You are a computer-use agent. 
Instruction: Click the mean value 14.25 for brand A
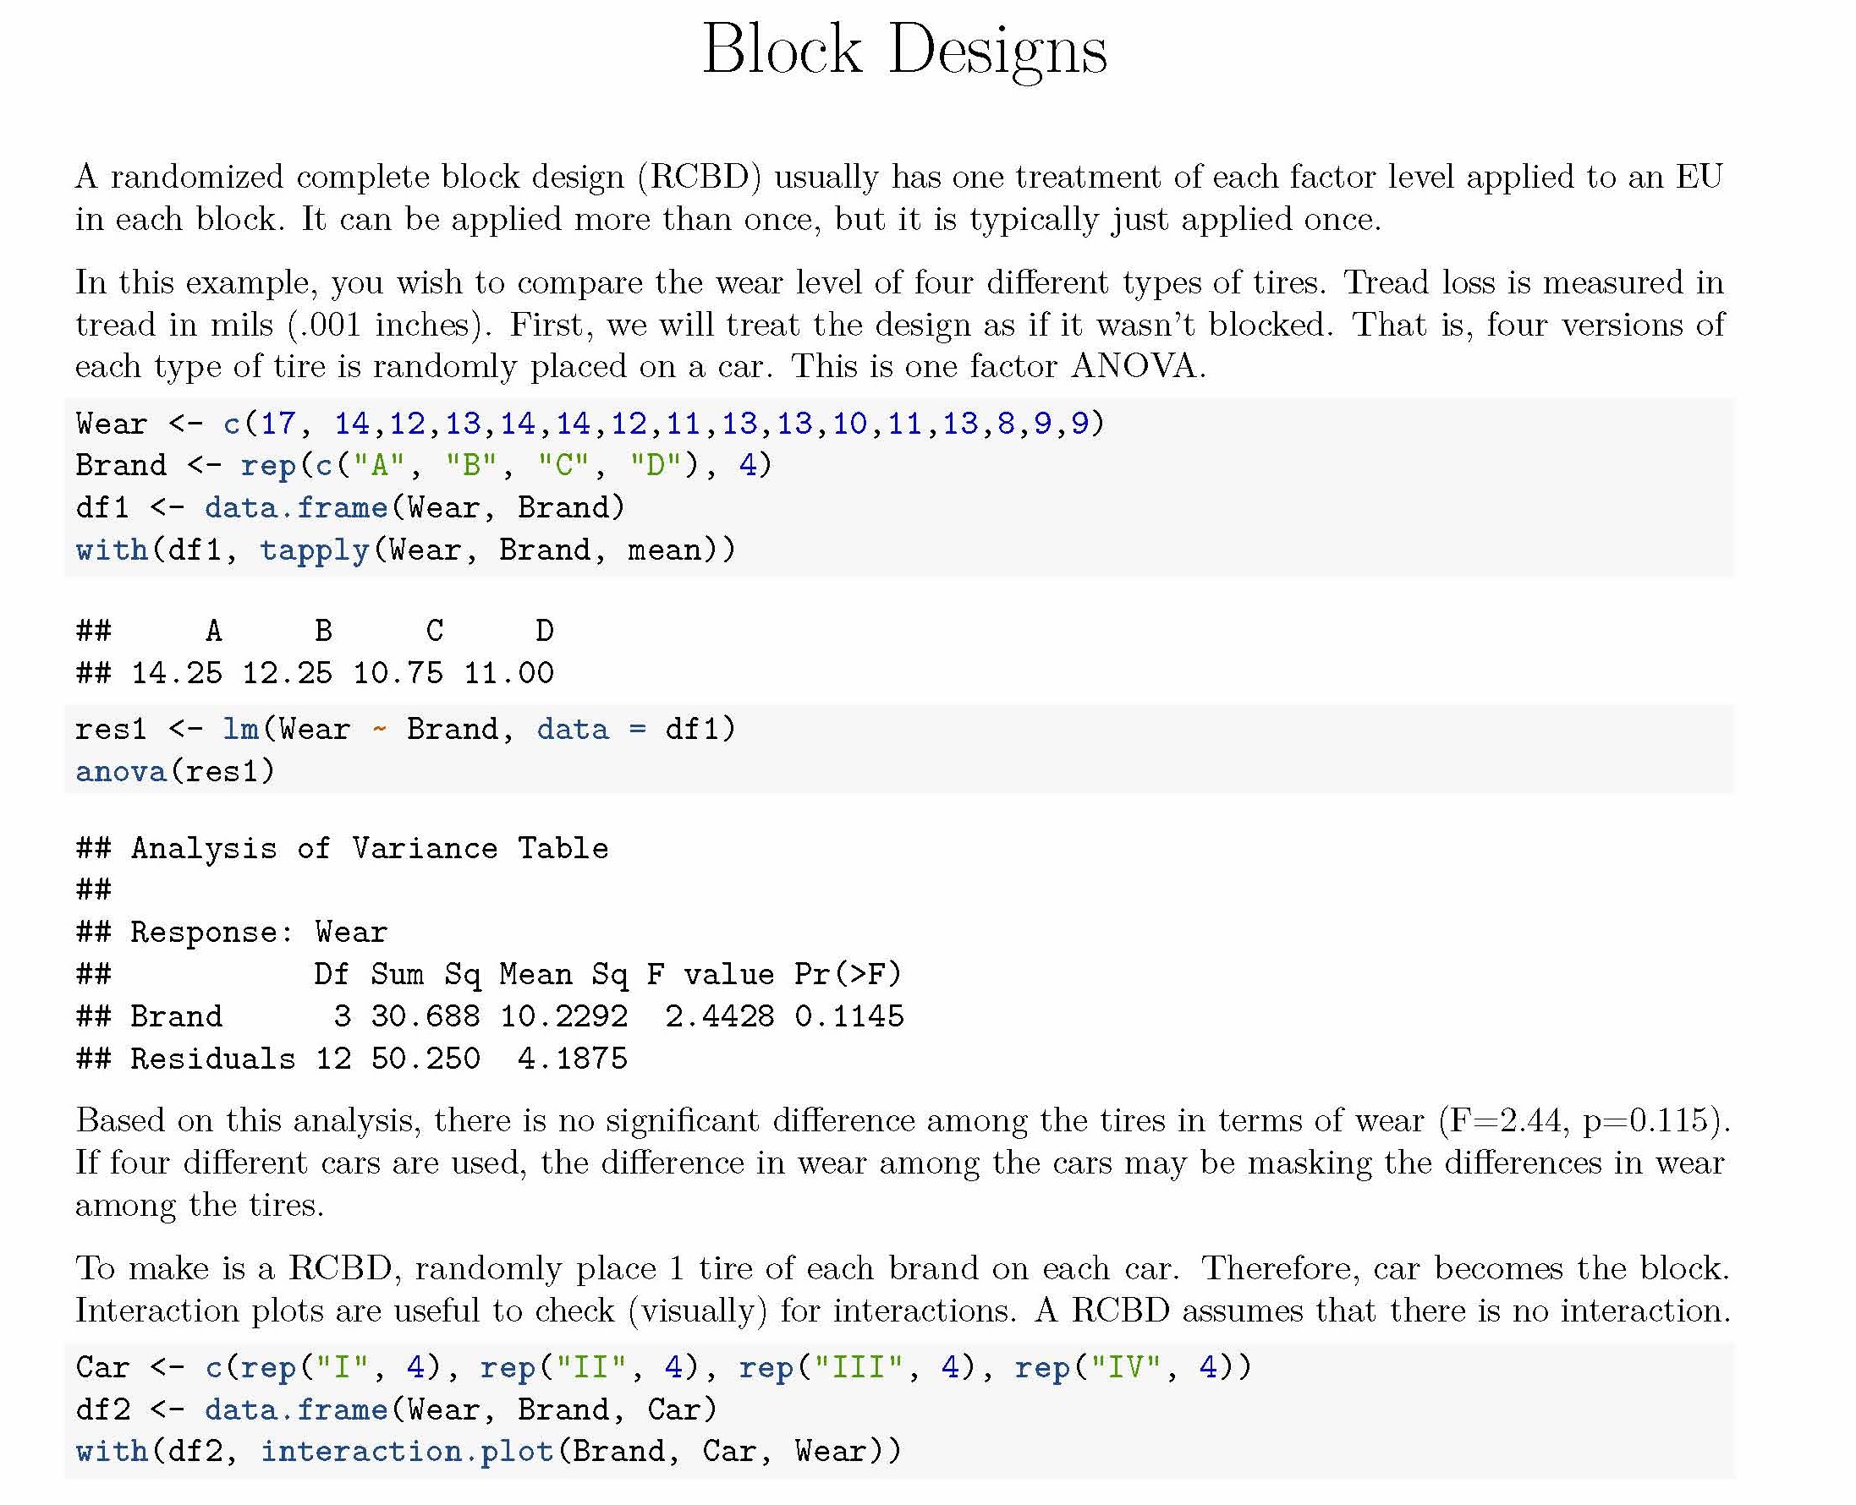177,673
